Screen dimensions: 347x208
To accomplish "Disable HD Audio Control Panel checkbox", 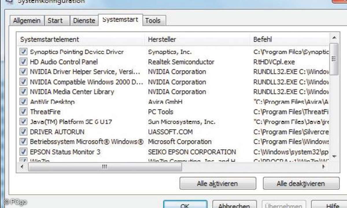I will (23, 62).
